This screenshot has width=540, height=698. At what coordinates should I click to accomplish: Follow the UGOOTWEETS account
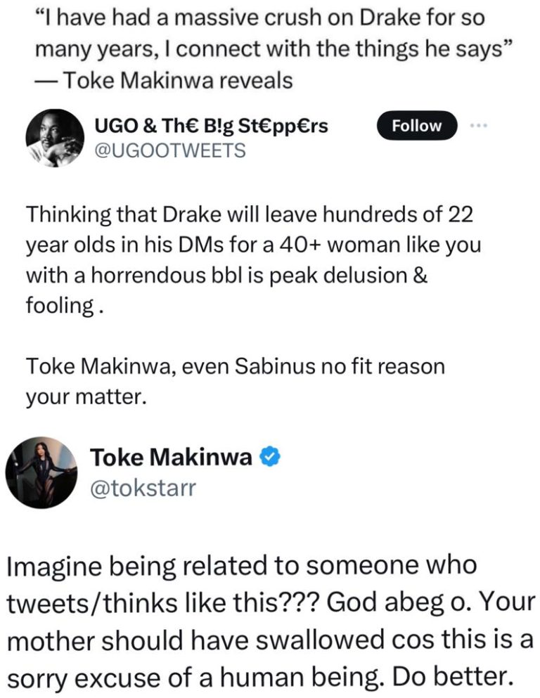tap(416, 126)
